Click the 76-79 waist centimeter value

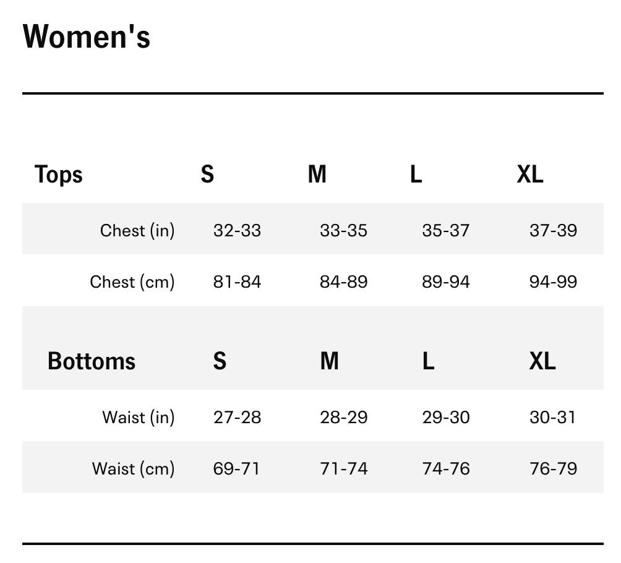point(553,468)
